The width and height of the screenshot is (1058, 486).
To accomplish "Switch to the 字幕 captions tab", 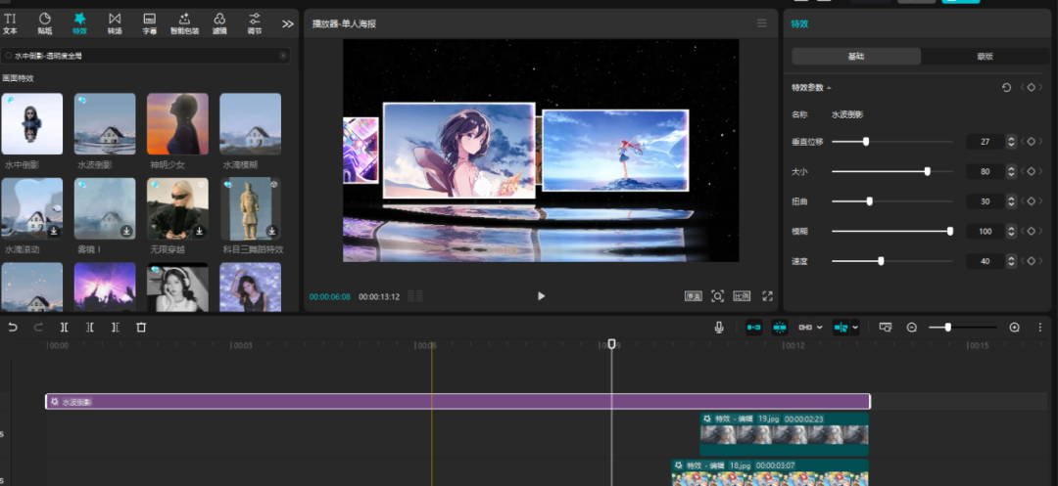I will point(150,22).
